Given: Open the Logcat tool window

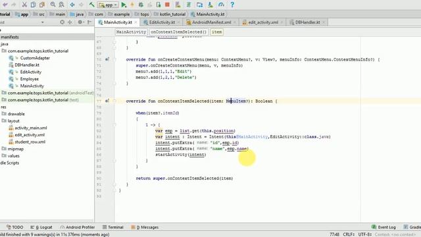Looking at the screenshot, I should point(41,227).
